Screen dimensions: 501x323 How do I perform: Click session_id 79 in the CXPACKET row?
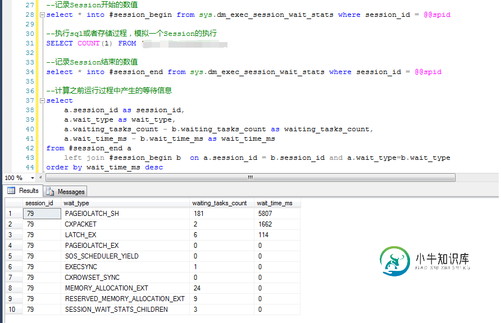[42, 224]
